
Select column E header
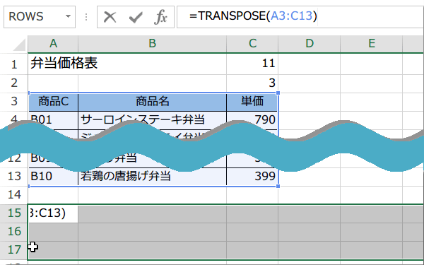(x=371, y=43)
